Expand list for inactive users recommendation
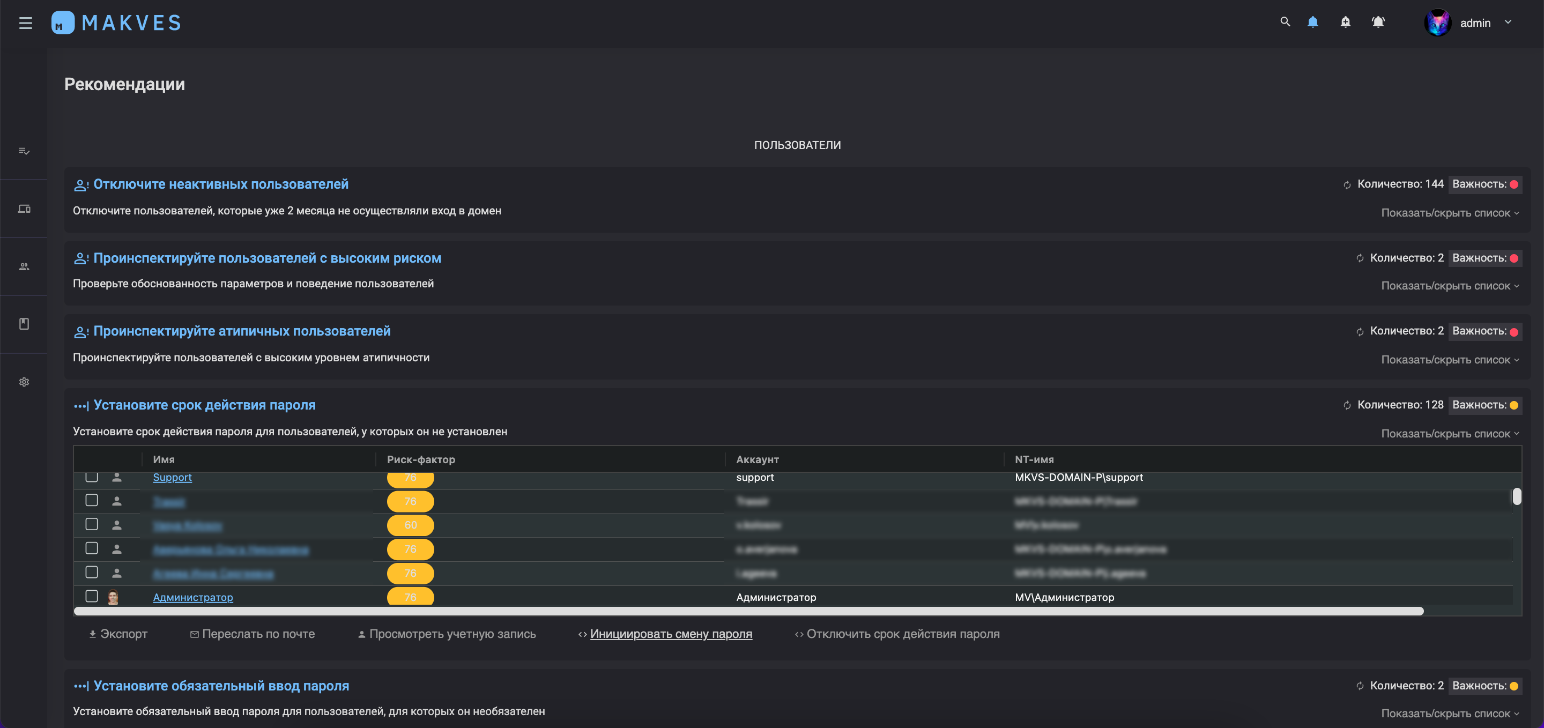The image size is (1544, 728). (1449, 213)
